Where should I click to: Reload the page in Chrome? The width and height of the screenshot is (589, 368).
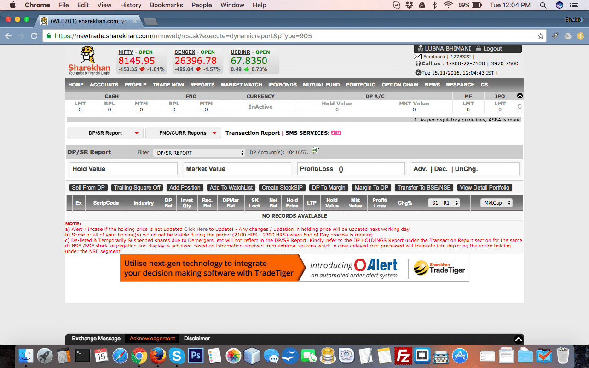click(x=34, y=36)
